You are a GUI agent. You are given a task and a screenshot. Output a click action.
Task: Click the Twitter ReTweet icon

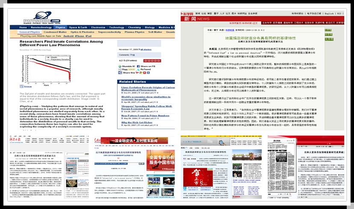(x=139, y=69)
